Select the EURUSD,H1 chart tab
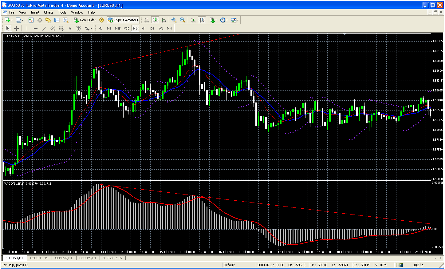The height and width of the screenshot is (269, 445). tap(14, 258)
